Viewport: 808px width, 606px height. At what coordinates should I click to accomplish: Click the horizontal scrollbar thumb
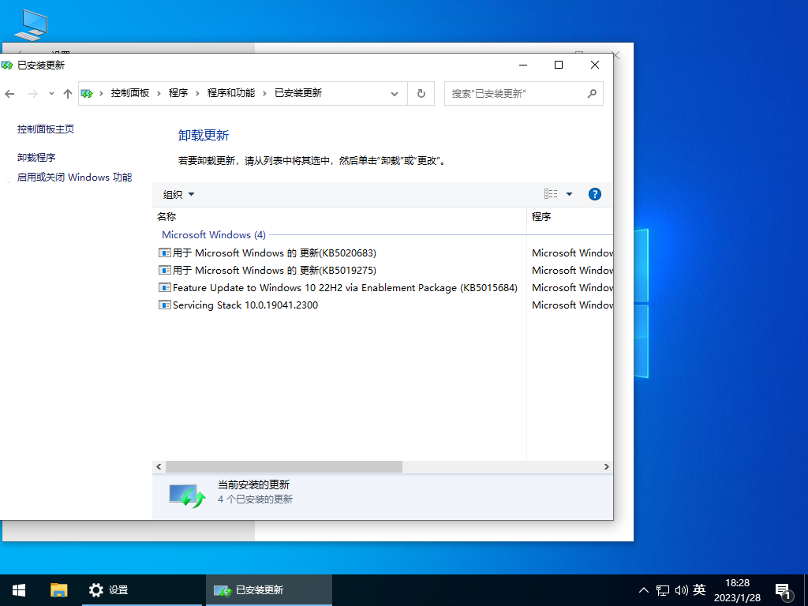(x=283, y=467)
